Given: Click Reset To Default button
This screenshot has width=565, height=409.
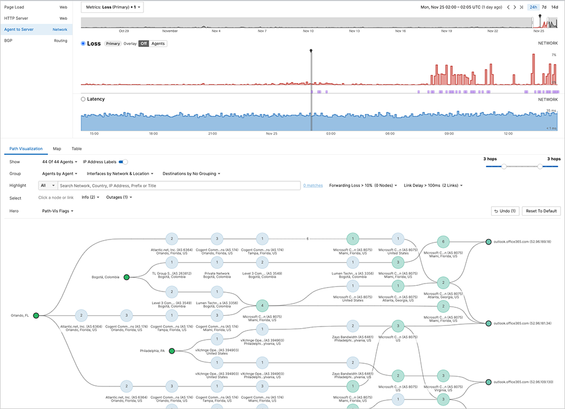Looking at the screenshot, I should (541, 211).
